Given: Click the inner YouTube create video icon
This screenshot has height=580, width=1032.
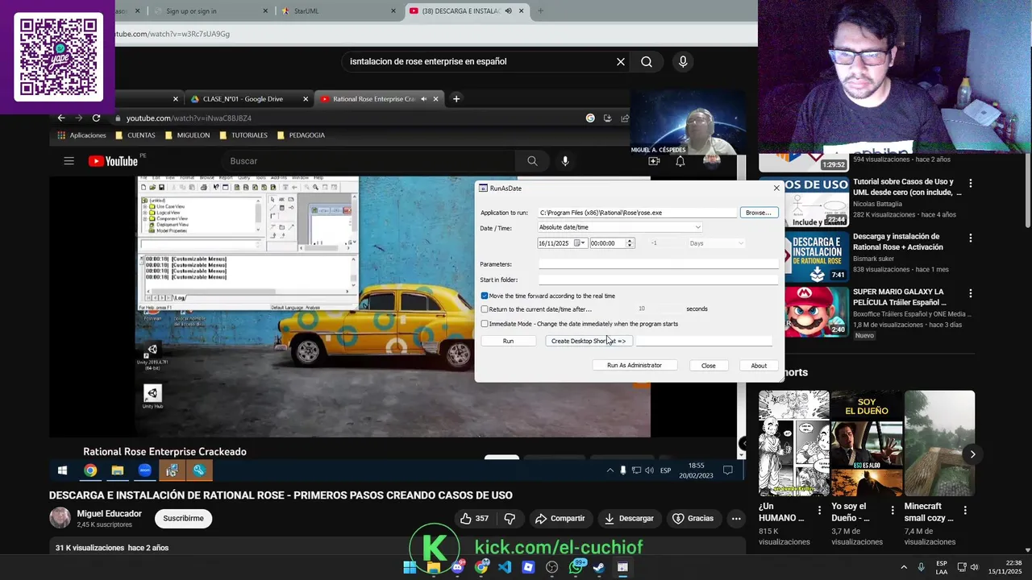Looking at the screenshot, I should [x=654, y=161].
